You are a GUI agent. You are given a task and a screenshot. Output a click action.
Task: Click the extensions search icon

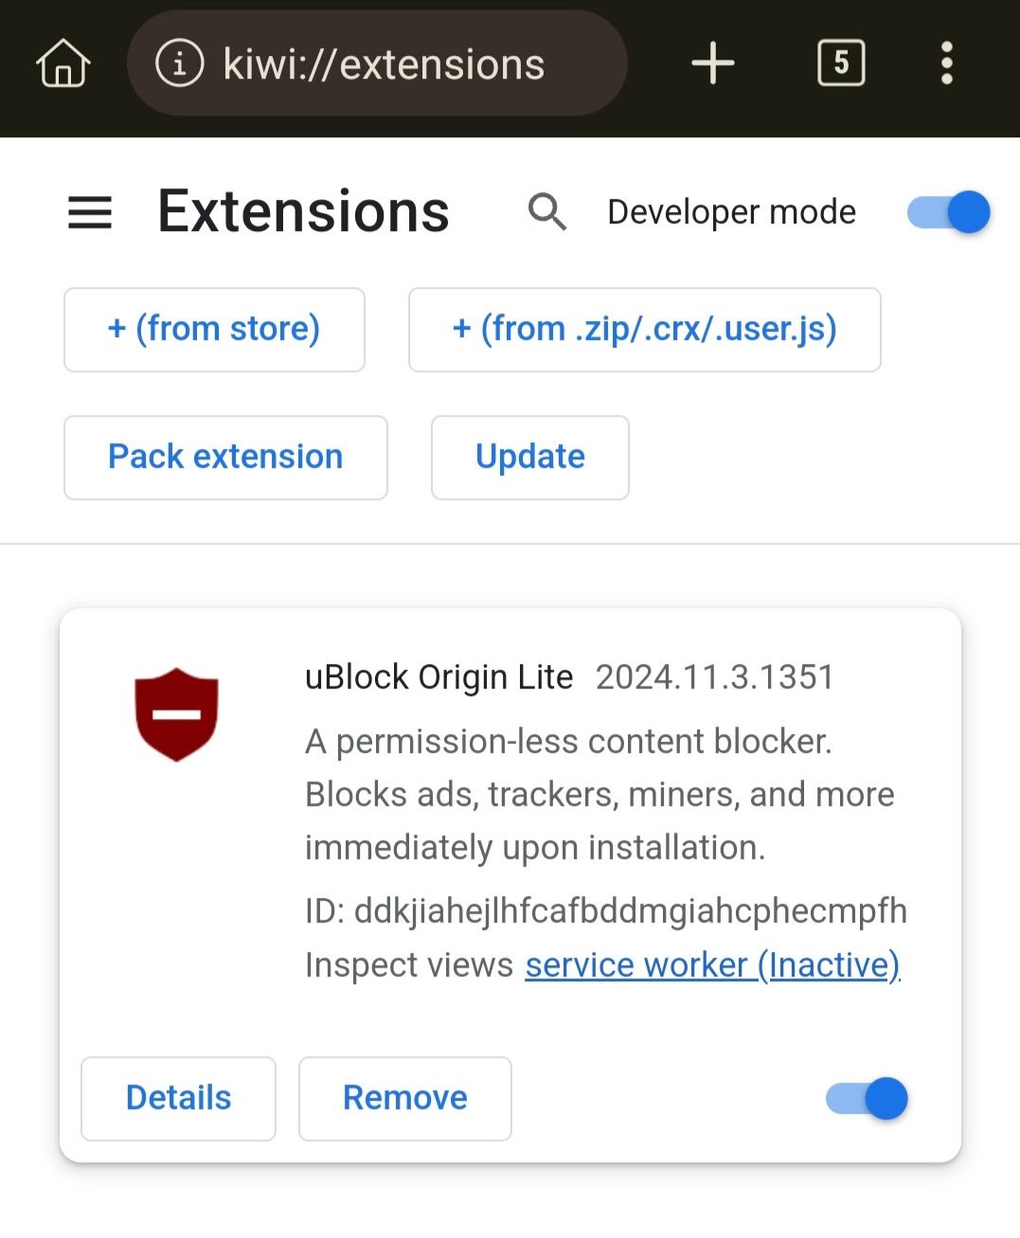pyautogui.click(x=547, y=212)
